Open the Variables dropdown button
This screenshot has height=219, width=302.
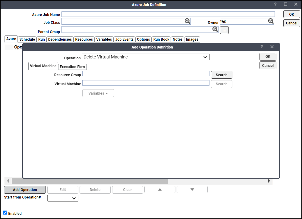98,93
